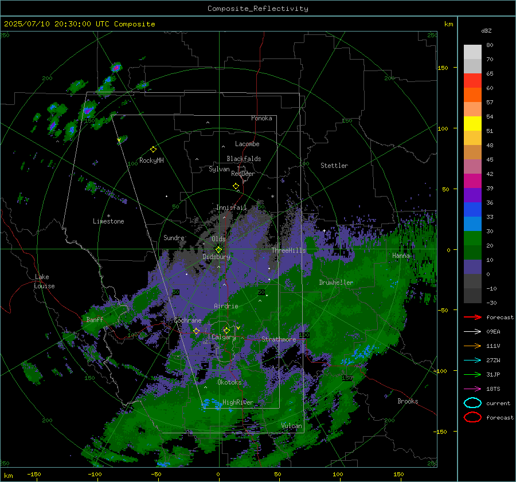Click the orange 111V arrow icon

[472, 346]
